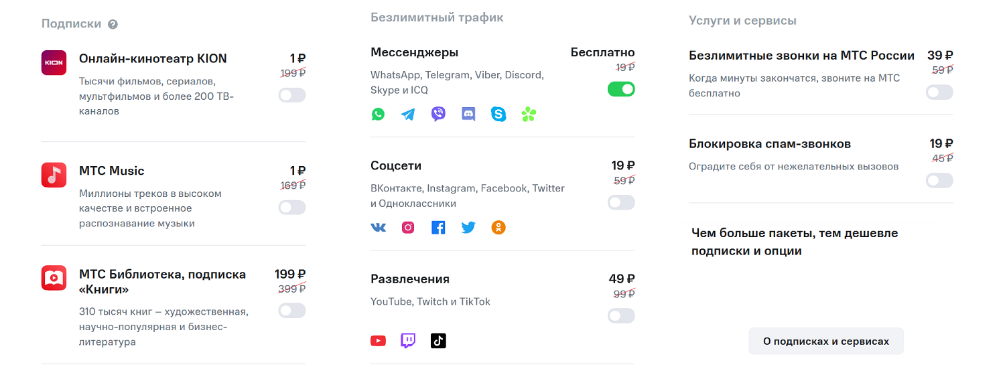
Task: Click the KION online cinema icon
Action: [54, 63]
